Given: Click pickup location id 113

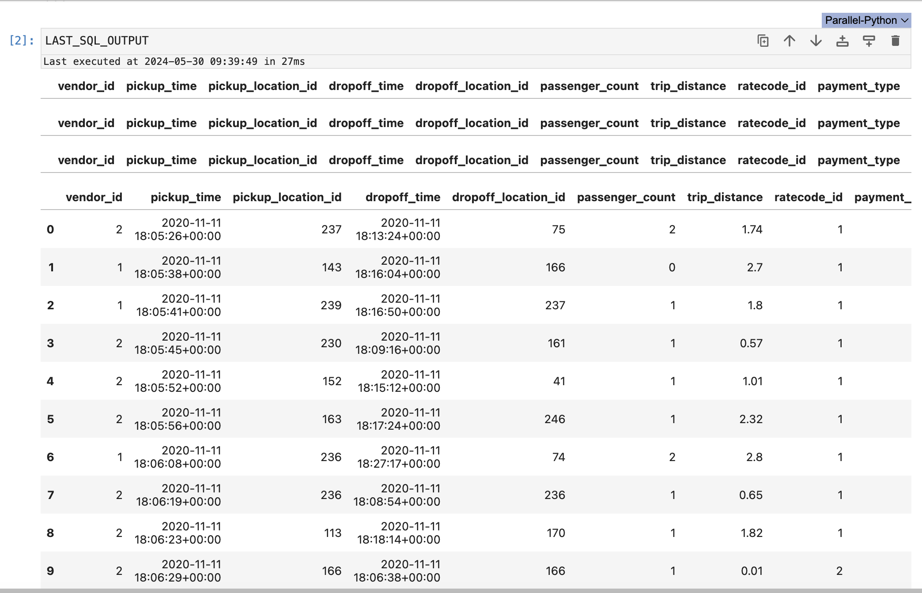Looking at the screenshot, I should (x=333, y=533).
